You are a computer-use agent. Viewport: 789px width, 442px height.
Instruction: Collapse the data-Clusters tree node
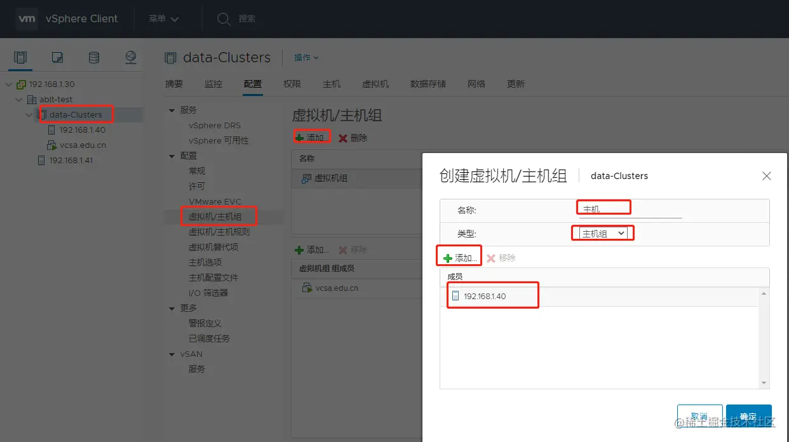click(29, 115)
